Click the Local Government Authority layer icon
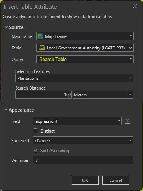The height and width of the screenshot is (191, 143). tap(42, 48)
